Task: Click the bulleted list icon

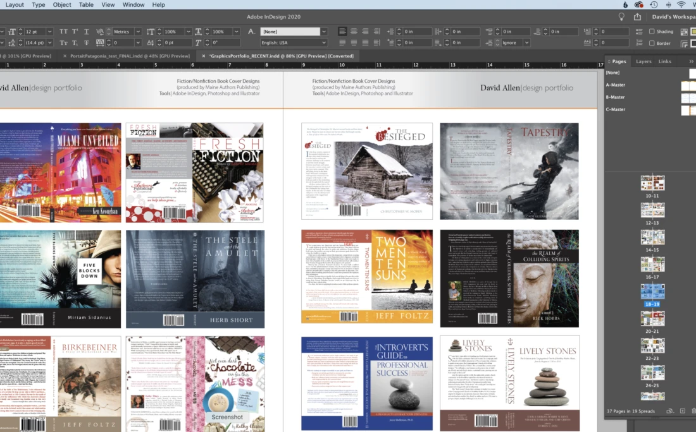Action: click(639, 32)
